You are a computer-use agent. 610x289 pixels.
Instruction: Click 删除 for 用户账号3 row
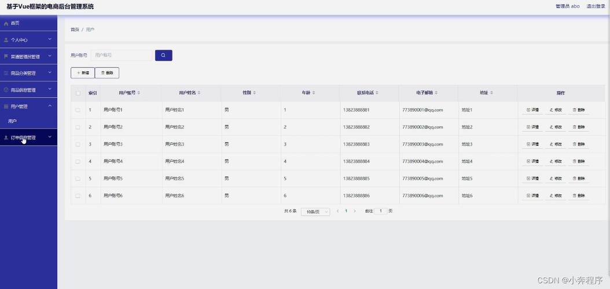click(579, 144)
